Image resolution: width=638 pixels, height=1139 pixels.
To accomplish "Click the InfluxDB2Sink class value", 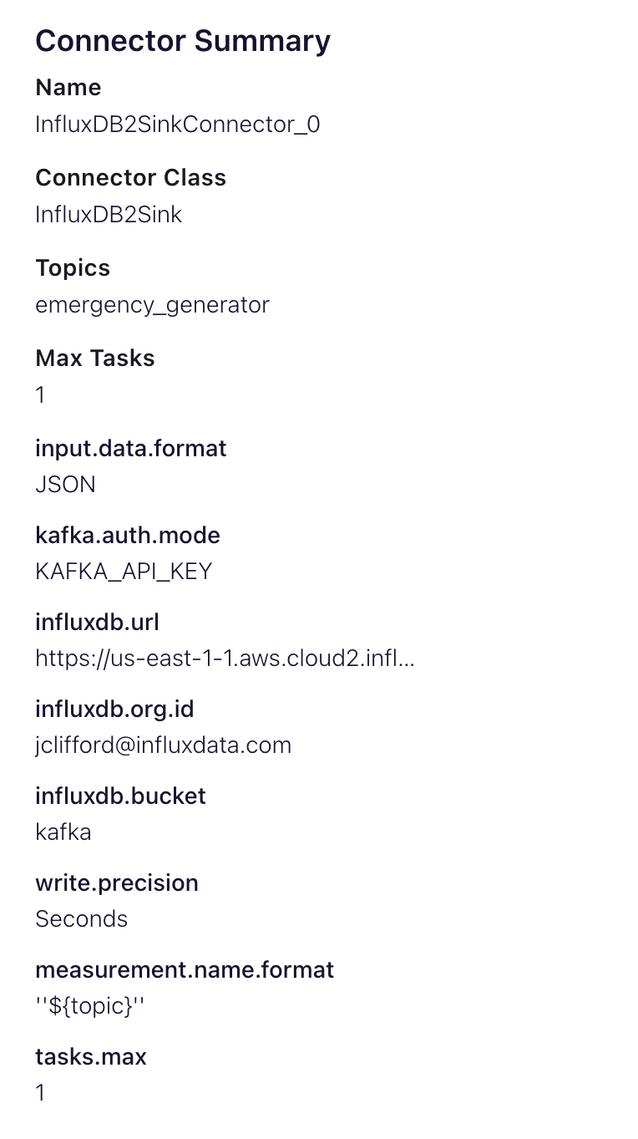I will (x=109, y=215).
